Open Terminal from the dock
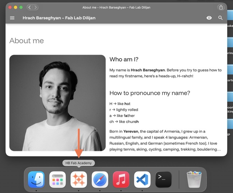This screenshot has height=193, width=233. (163, 180)
